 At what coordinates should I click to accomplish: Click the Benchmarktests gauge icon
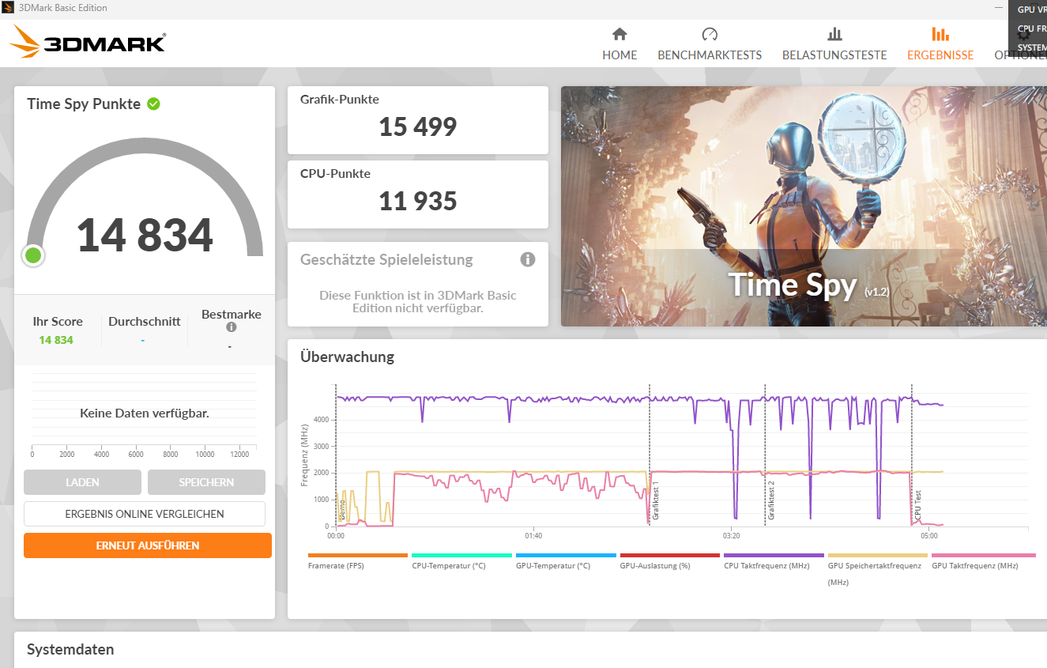(x=710, y=34)
